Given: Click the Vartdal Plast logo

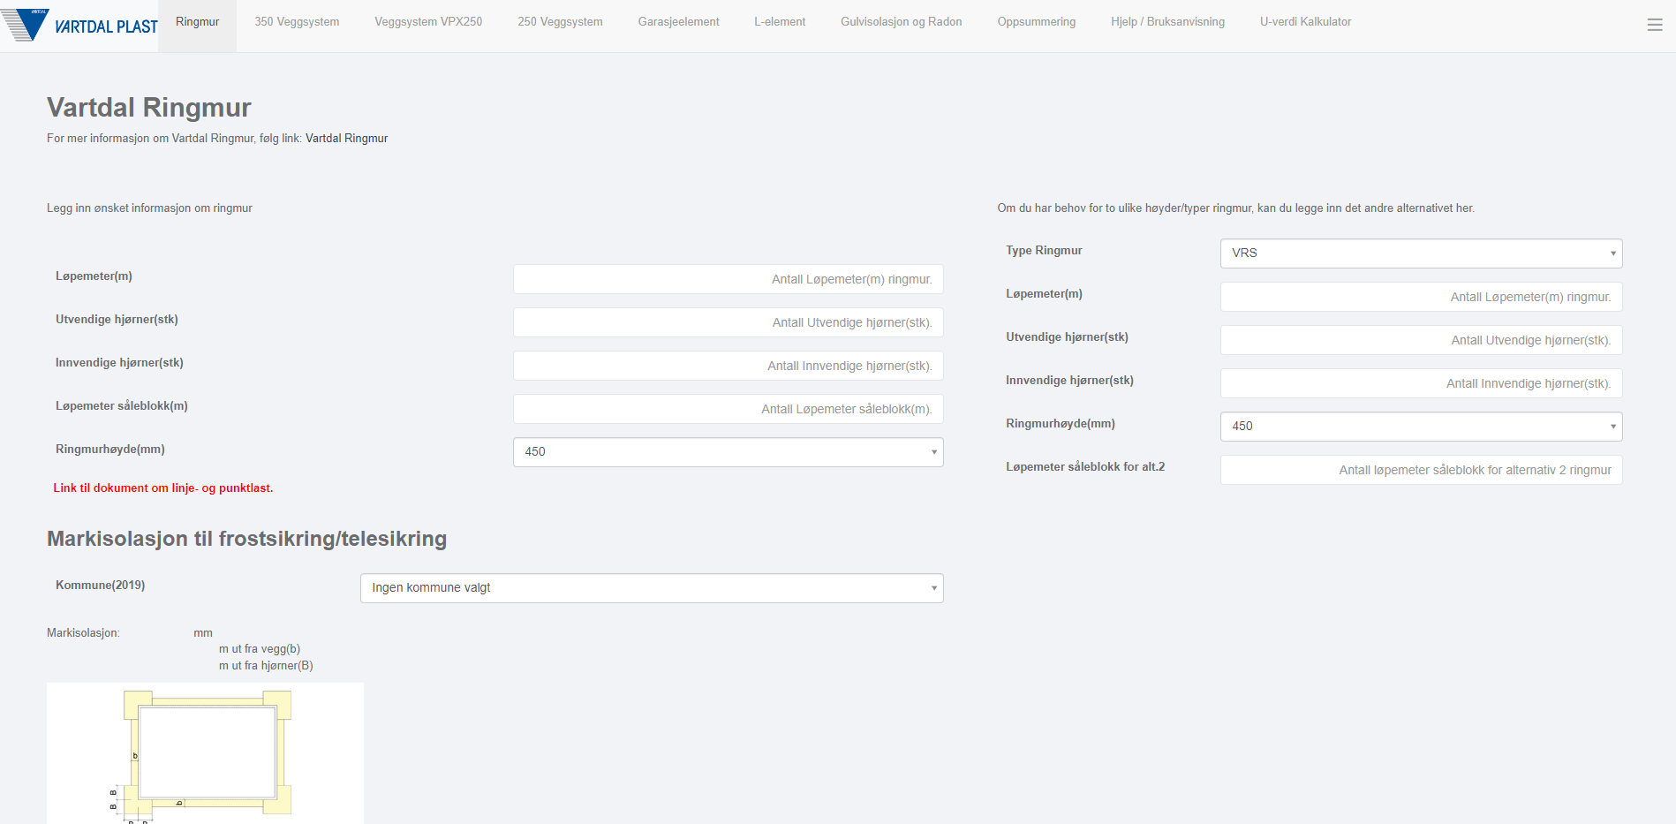Looking at the screenshot, I should 79,26.
